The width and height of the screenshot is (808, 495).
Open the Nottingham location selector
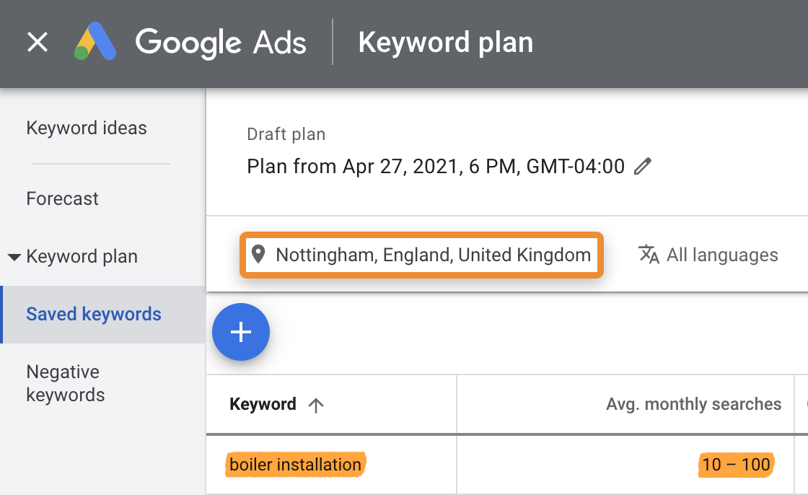coord(433,255)
